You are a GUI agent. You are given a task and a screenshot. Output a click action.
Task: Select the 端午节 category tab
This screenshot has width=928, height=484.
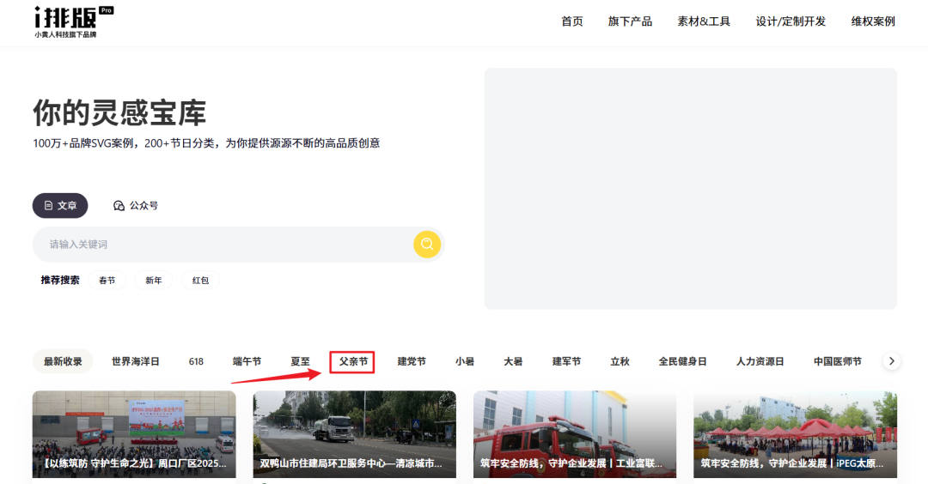coord(247,361)
